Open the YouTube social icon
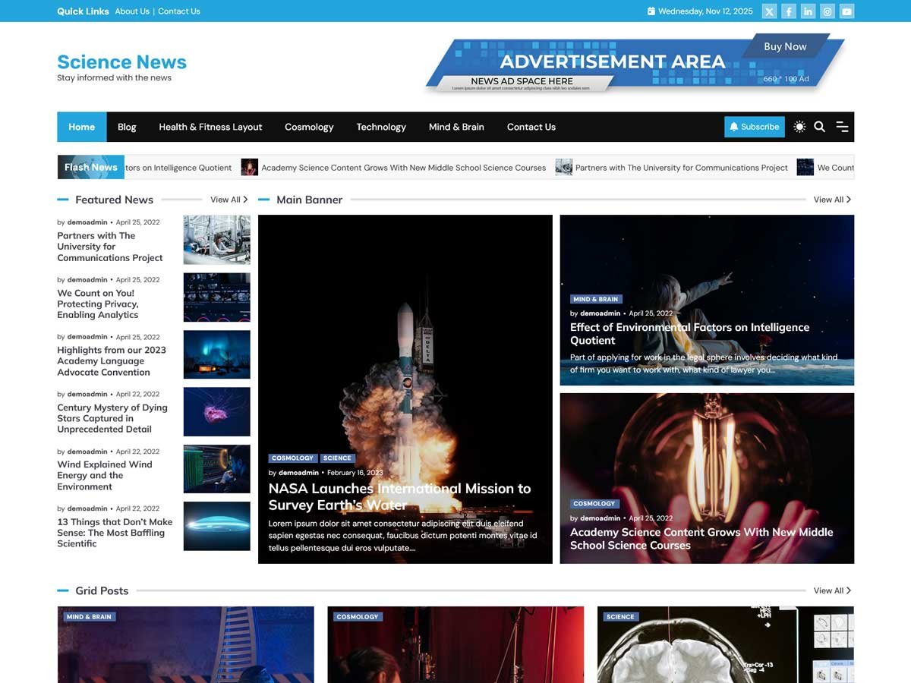Viewport: 911px width, 683px height. pos(846,11)
